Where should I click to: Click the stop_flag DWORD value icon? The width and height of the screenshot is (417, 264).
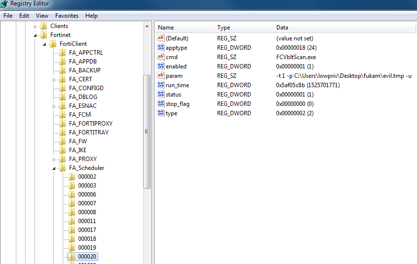pos(160,104)
